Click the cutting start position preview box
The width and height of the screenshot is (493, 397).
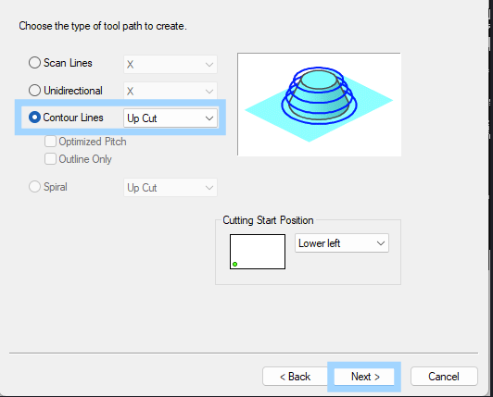(258, 252)
